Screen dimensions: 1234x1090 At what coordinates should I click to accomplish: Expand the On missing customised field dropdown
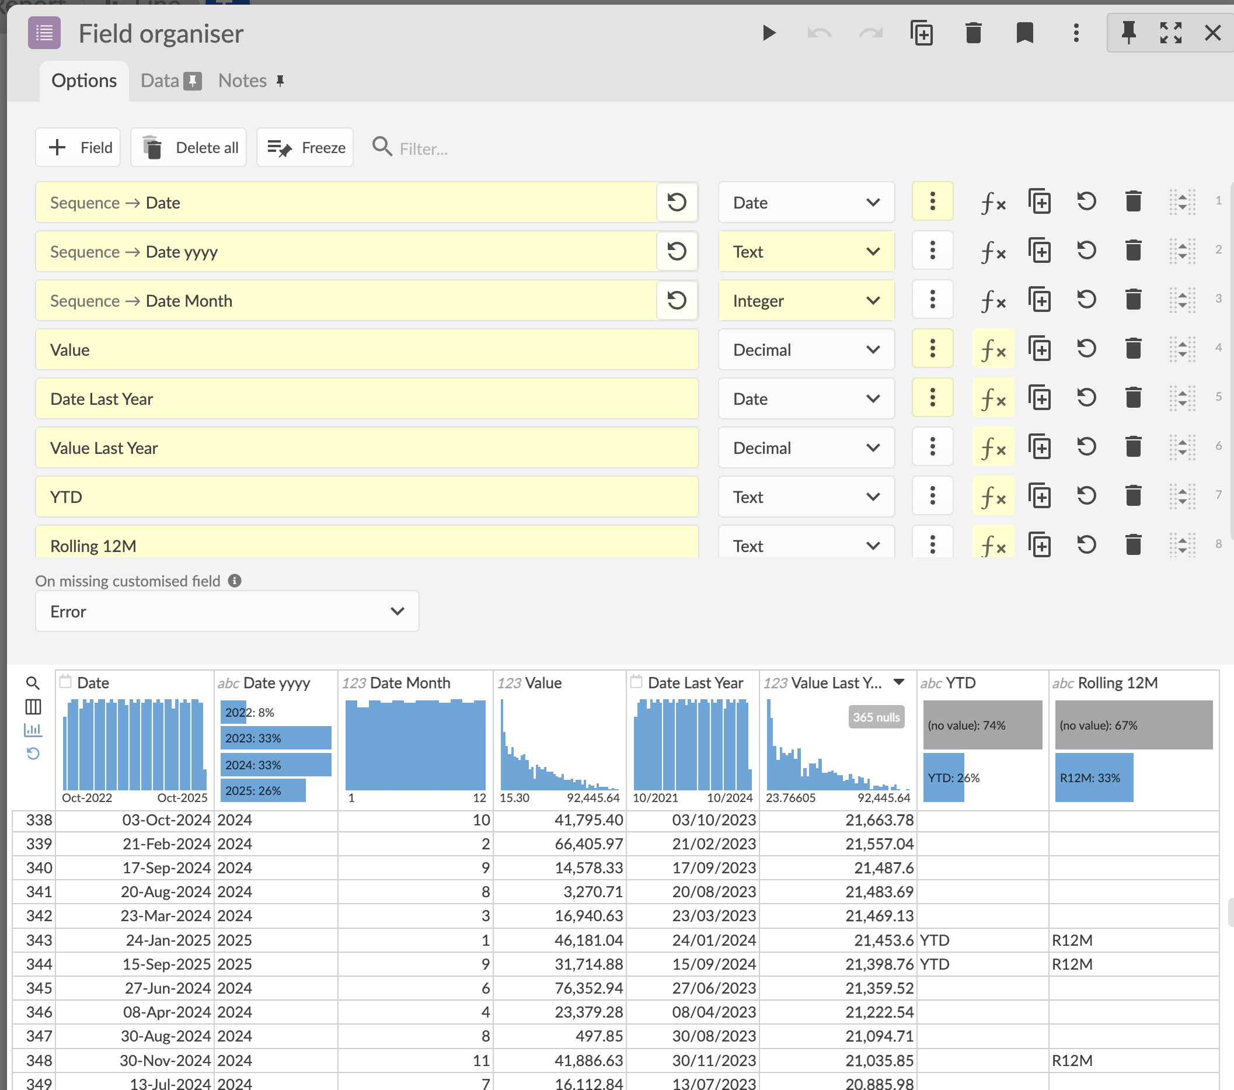(x=227, y=612)
